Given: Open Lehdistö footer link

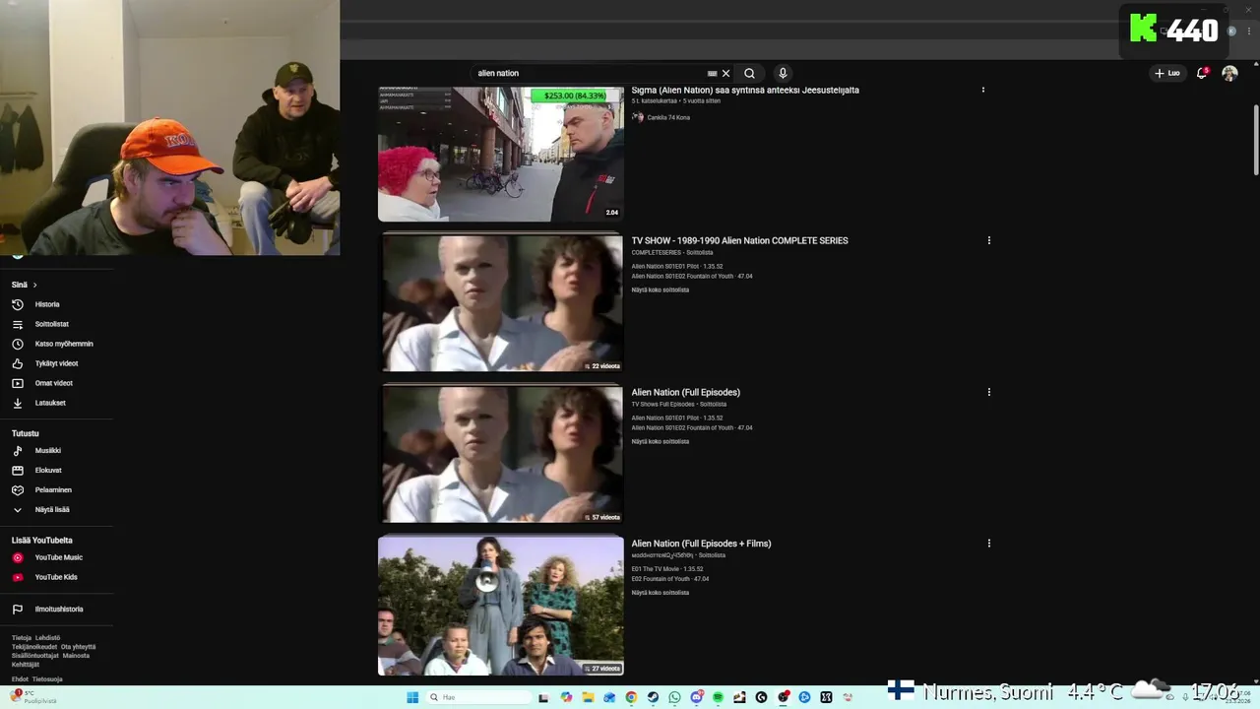Looking at the screenshot, I should pos(47,638).
